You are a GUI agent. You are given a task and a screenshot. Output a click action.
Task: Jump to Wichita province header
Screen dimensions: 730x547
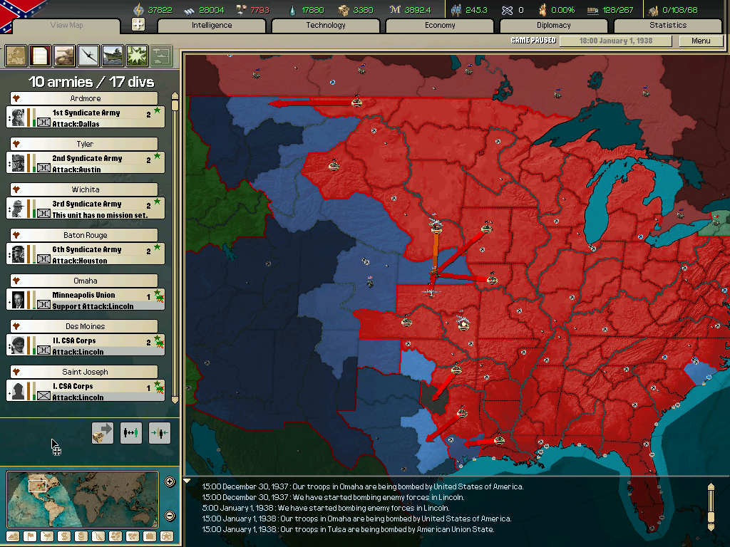coord(84,189)
